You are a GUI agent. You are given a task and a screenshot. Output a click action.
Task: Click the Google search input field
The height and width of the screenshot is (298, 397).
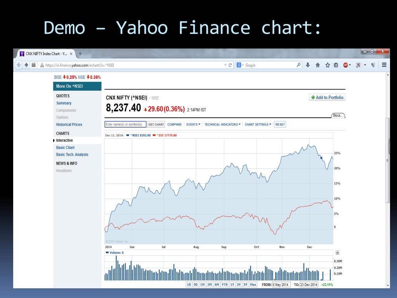[x=270, y=65]
